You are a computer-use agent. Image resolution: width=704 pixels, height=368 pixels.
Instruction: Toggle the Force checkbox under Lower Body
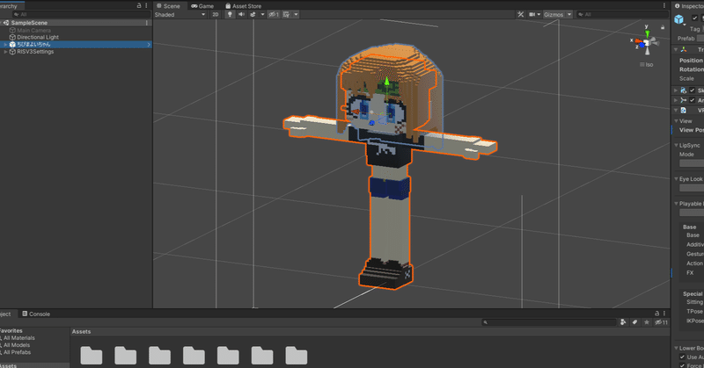click(683, 365)
